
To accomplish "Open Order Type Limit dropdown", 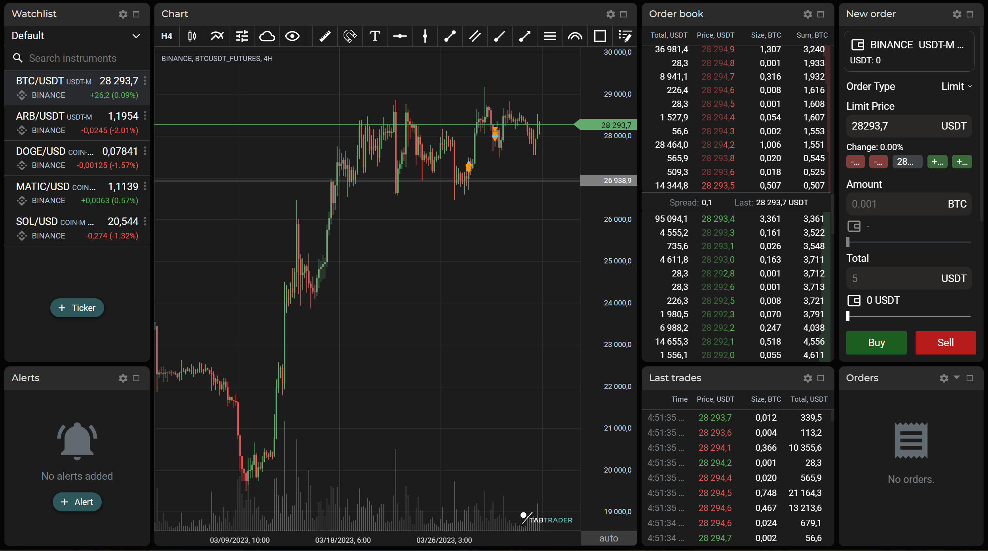I will 957,86.
